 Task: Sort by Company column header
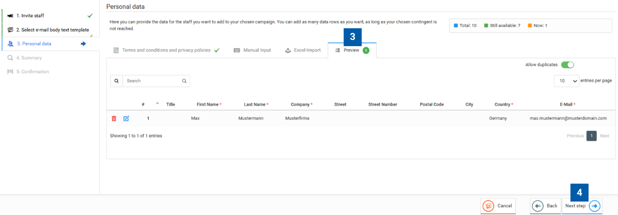pyautogui.click(x=302, y=104)
